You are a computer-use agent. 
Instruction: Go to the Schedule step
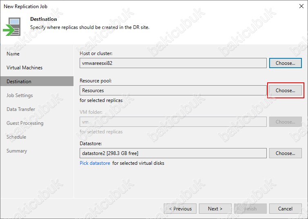click(16, 137)
